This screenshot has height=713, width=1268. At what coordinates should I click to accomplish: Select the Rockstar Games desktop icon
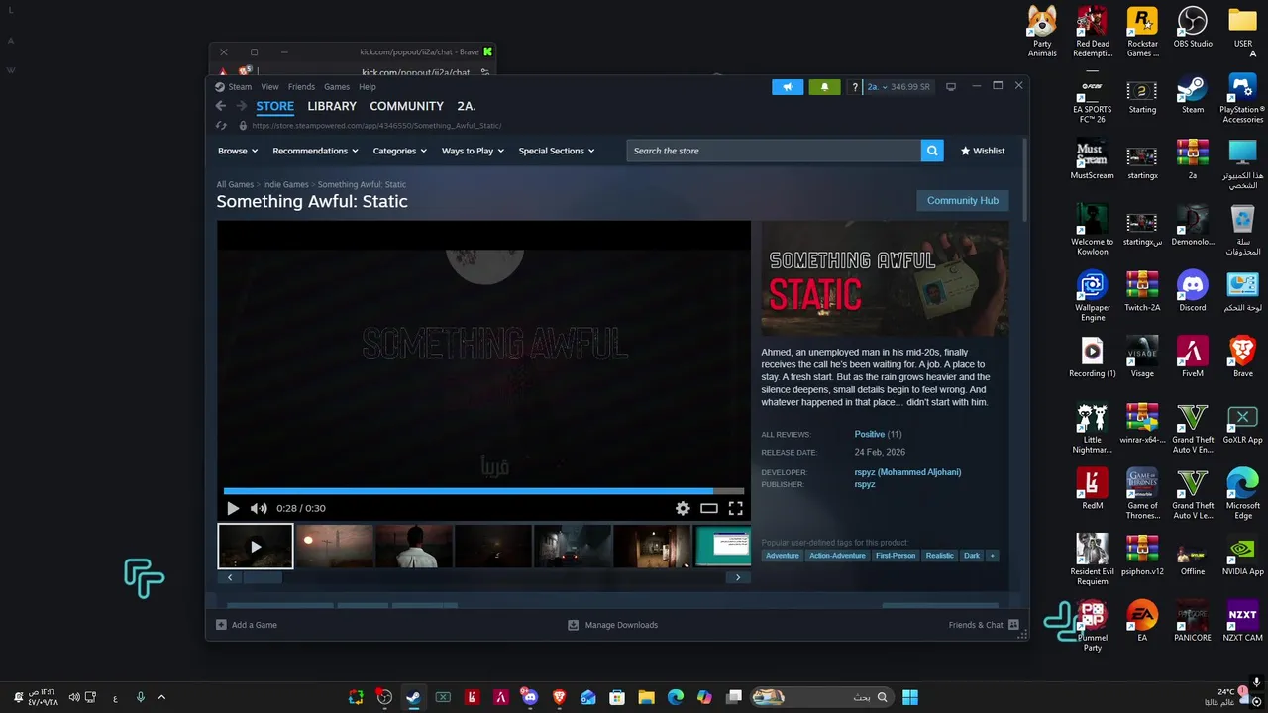1142,33
